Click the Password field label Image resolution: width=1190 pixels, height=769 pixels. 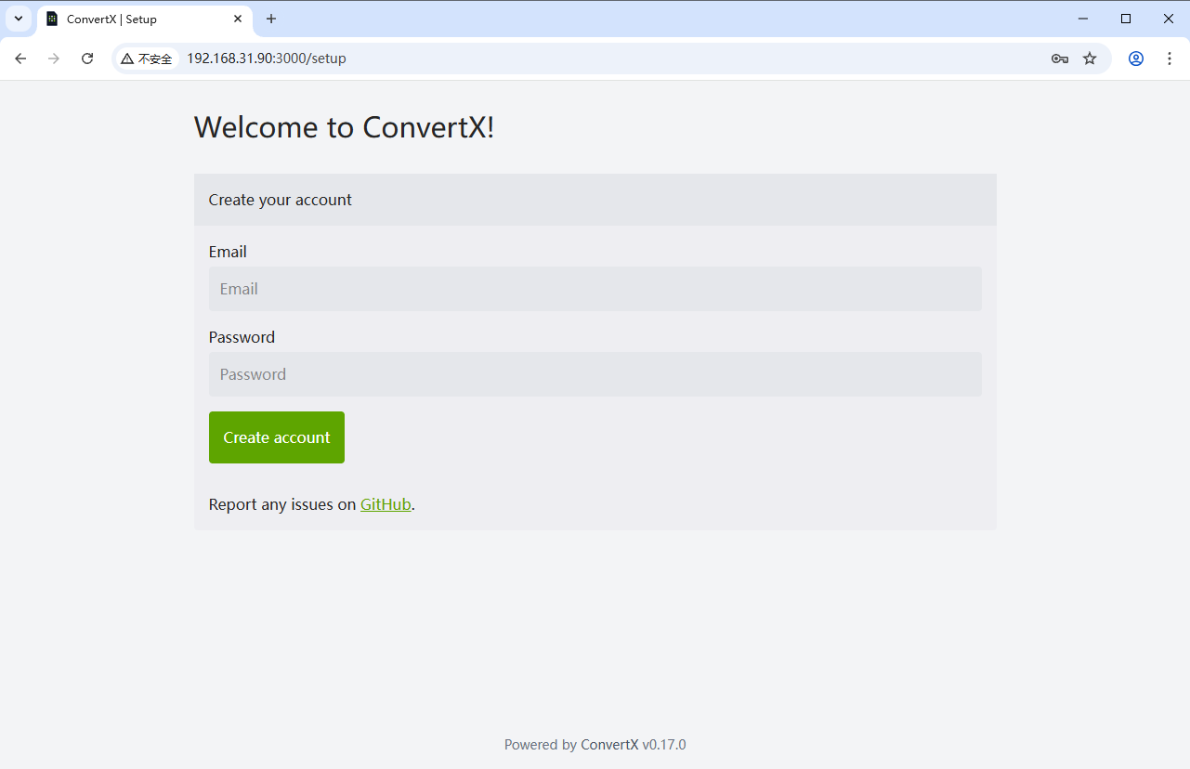pos(242,337)
